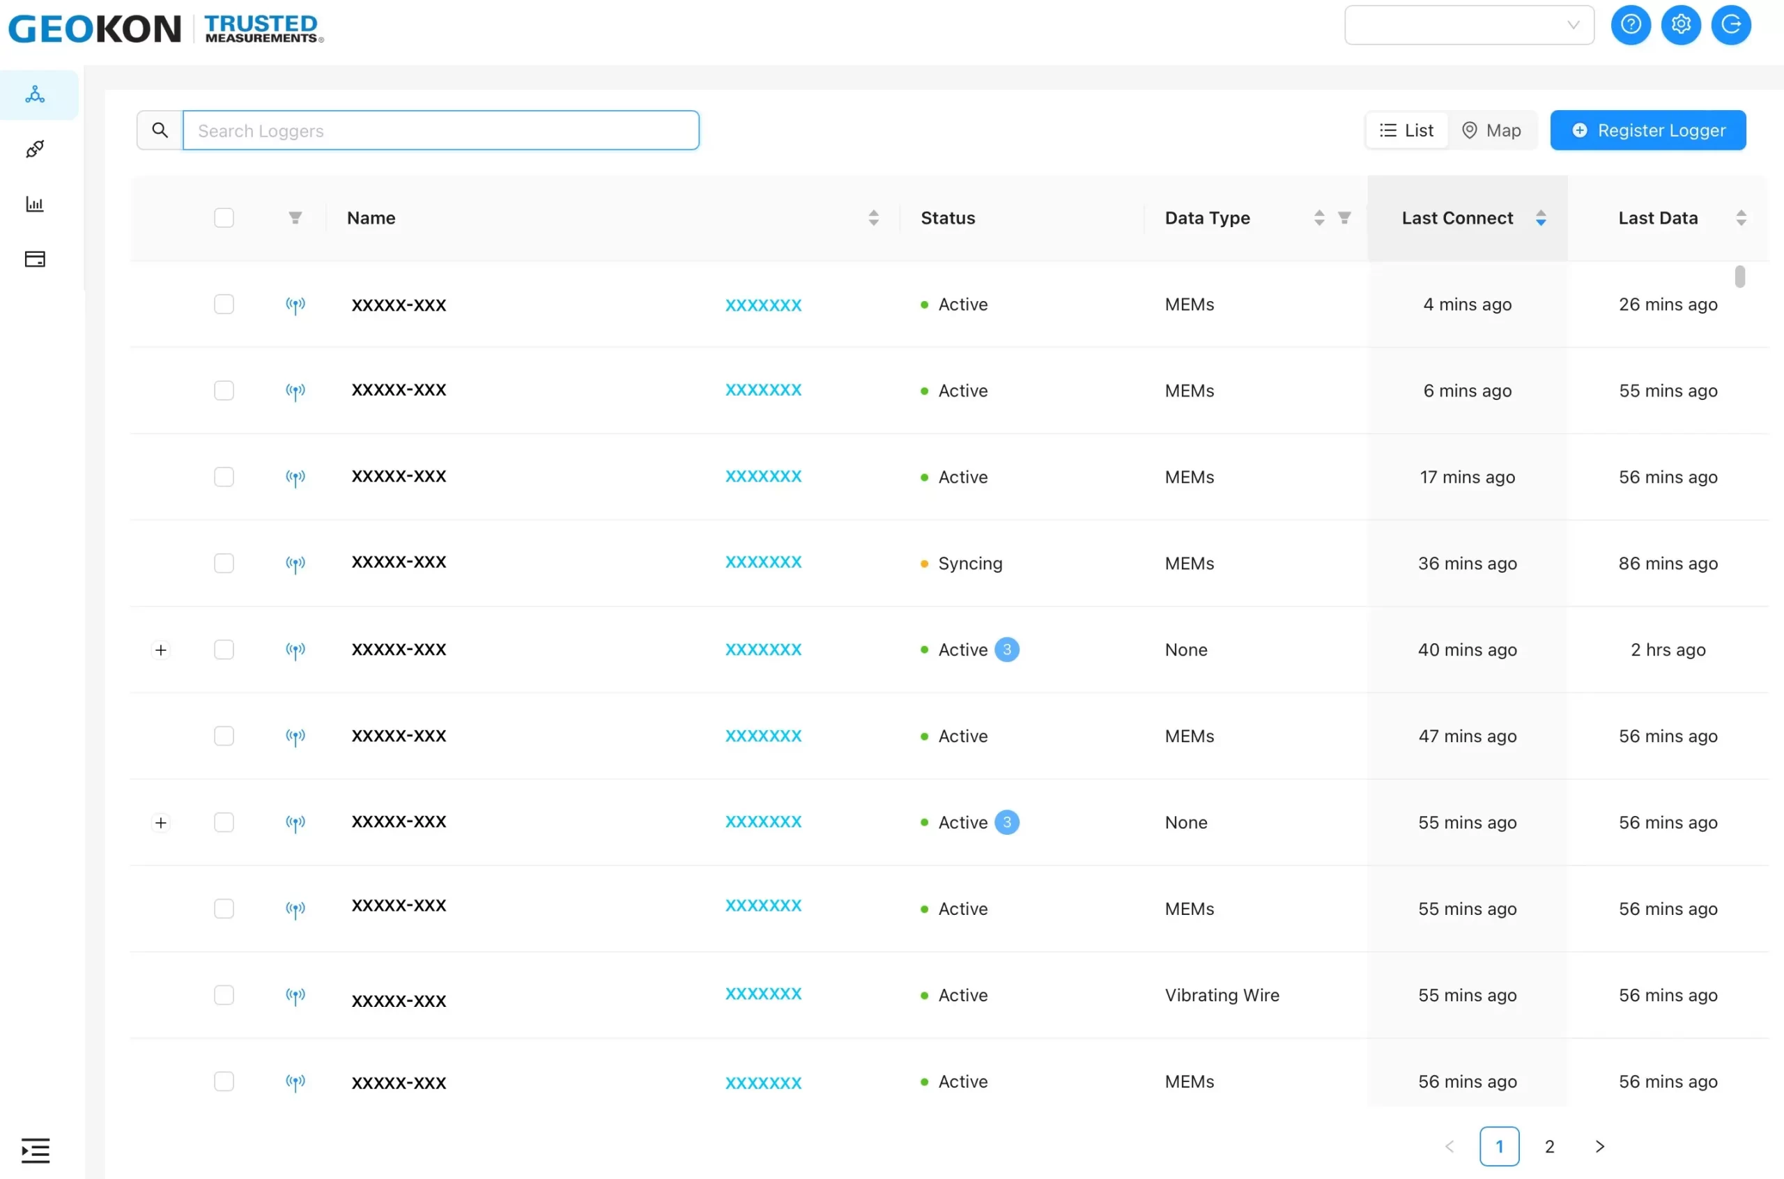Toggle the select-all header checkbox
Image resolution: width=1784 pixels, height=1179 pixels.
pyautogui.click(x=224, y=218)
